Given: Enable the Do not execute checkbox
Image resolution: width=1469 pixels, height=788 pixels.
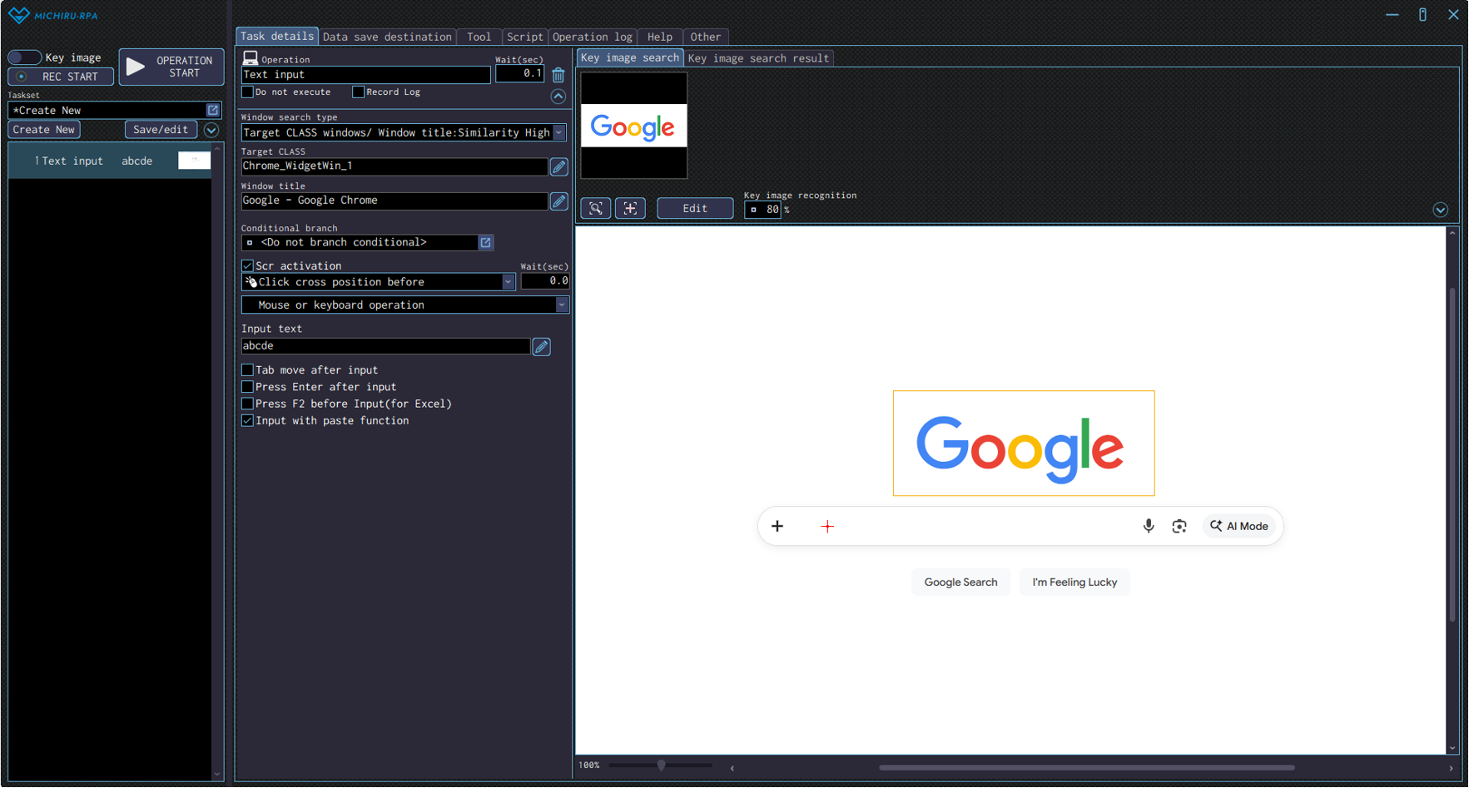Looking at the screenshot, I should click(x=248, y=92).
